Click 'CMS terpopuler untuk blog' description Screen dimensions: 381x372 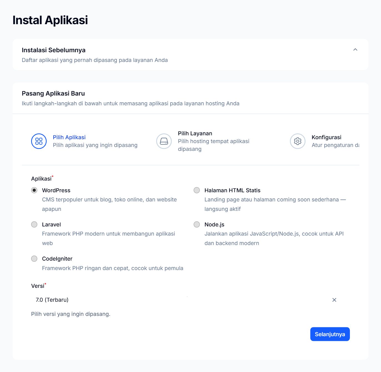tap(109, 204)
